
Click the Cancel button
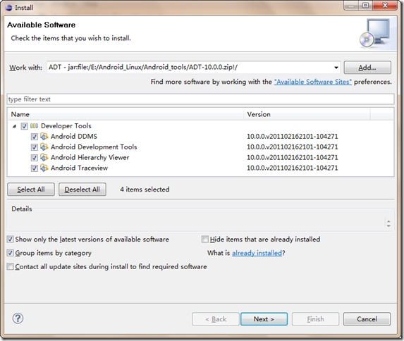click(x=367, y=319)
